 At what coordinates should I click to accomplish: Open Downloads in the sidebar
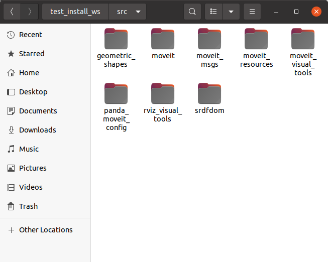click(x=45, y=130)
